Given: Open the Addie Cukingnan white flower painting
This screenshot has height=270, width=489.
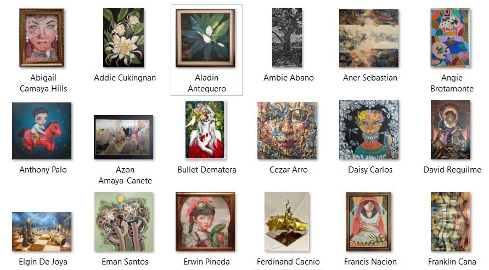Looking at the screenshot, I should (123, 38).
